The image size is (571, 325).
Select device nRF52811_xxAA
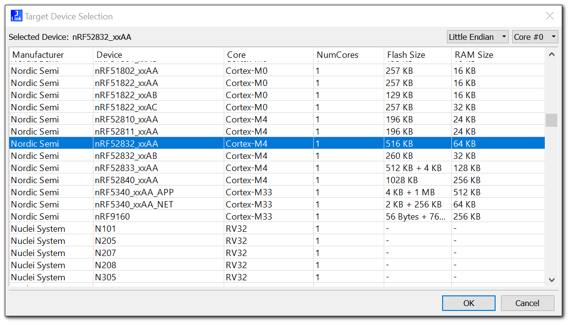pos(277,131)
